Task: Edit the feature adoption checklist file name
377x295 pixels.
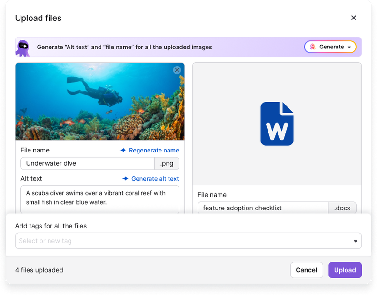Action: click(x=263, y=208)
